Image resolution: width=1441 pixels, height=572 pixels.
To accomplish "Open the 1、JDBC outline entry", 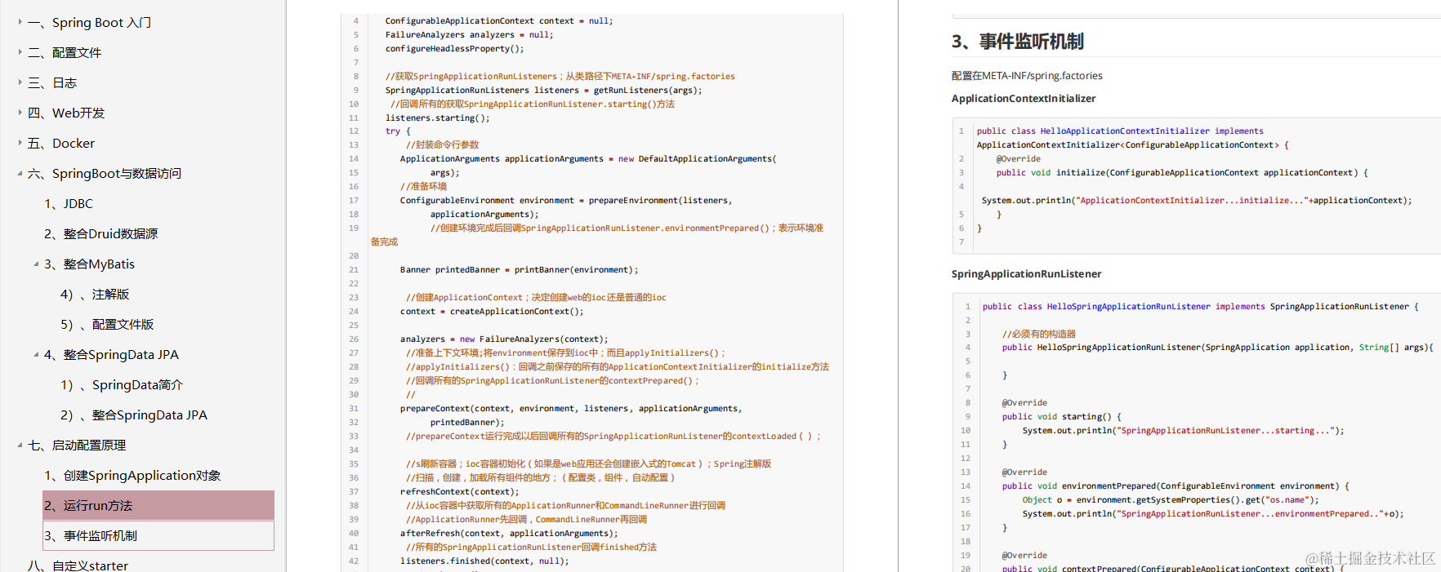I will tap(69, 203).
